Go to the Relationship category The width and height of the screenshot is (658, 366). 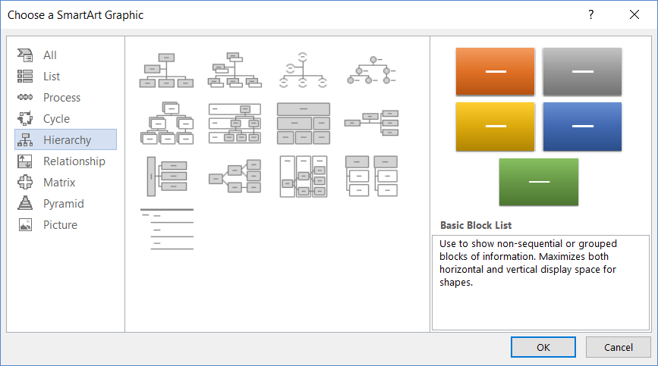click(74, 161)
